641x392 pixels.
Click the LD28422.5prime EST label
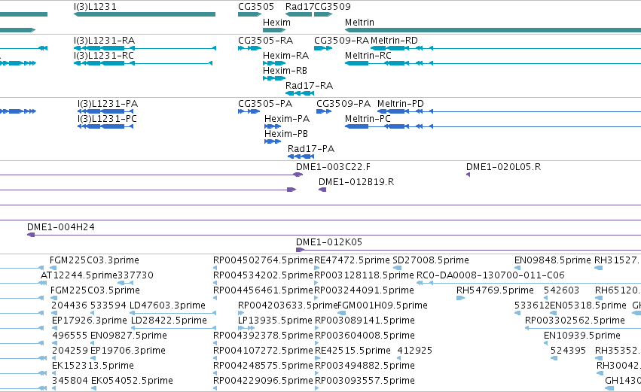click(169, 321)
